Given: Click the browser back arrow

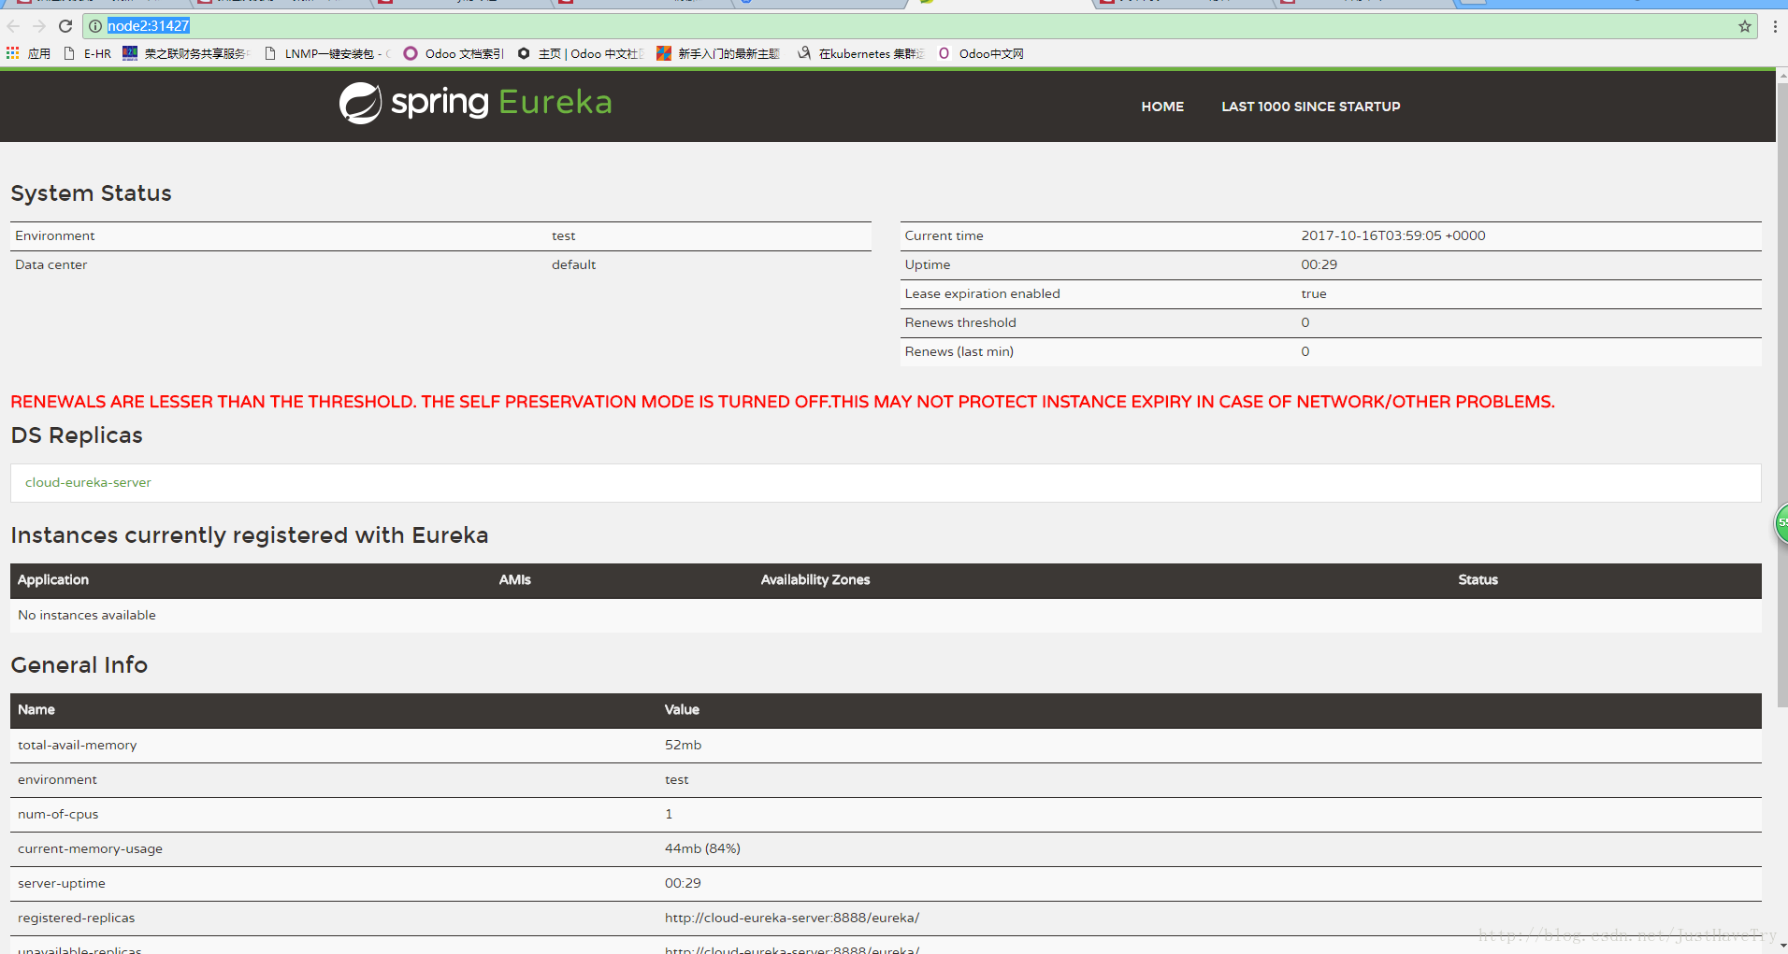Looking at the screenshot, I should tap(14, 26).
